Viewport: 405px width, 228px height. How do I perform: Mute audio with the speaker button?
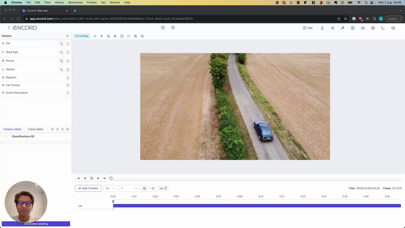point(153,188)
